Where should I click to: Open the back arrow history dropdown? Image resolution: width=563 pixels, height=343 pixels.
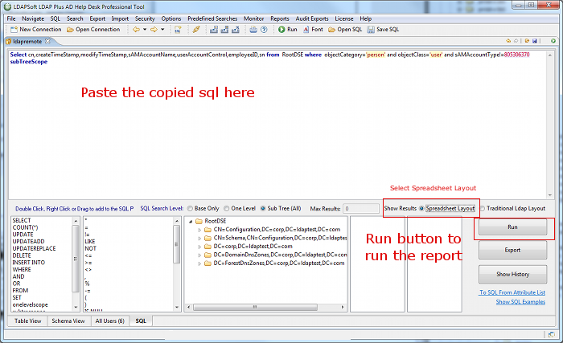click(x=145, y=30)
